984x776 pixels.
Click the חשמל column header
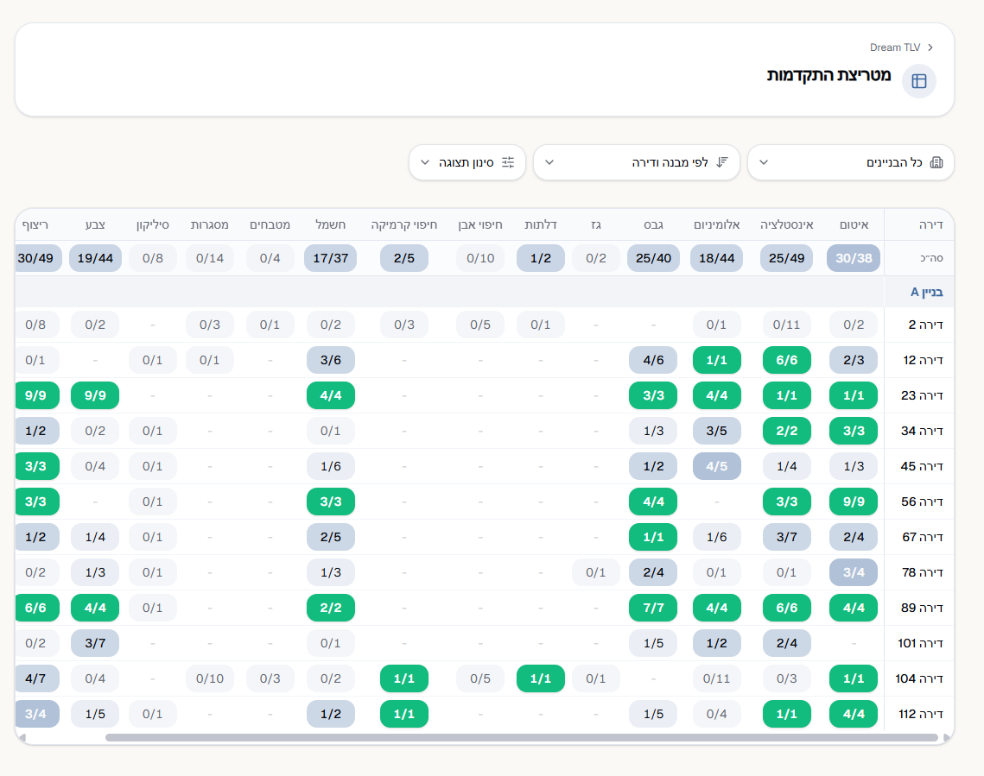pyautogui.click(x=331, y=225)
